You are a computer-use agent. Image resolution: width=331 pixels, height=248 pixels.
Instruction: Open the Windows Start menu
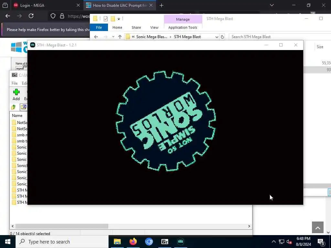point(8,242)
